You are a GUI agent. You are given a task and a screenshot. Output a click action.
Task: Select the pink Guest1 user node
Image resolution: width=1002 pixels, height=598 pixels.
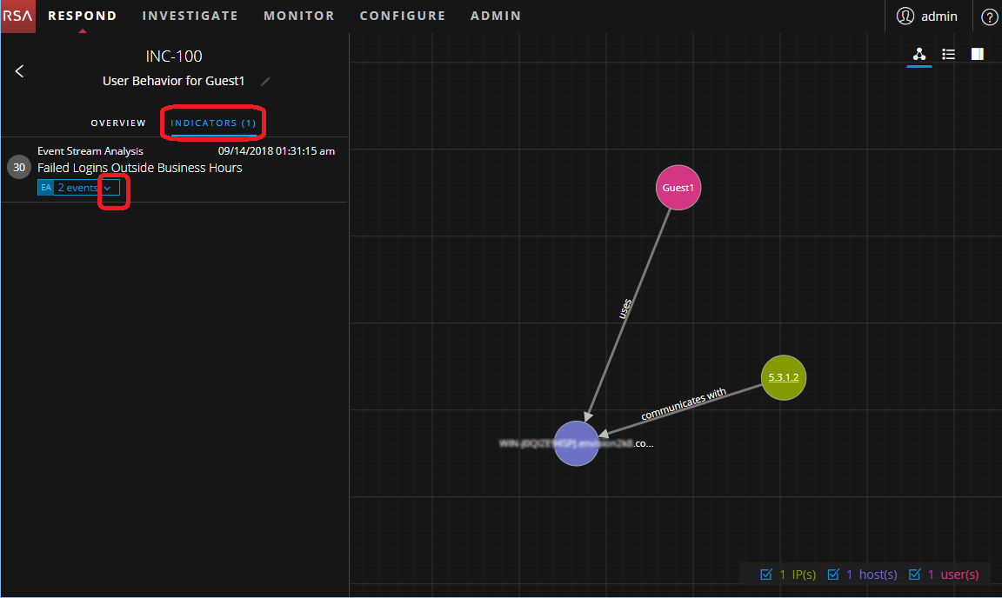pos(678,187)
